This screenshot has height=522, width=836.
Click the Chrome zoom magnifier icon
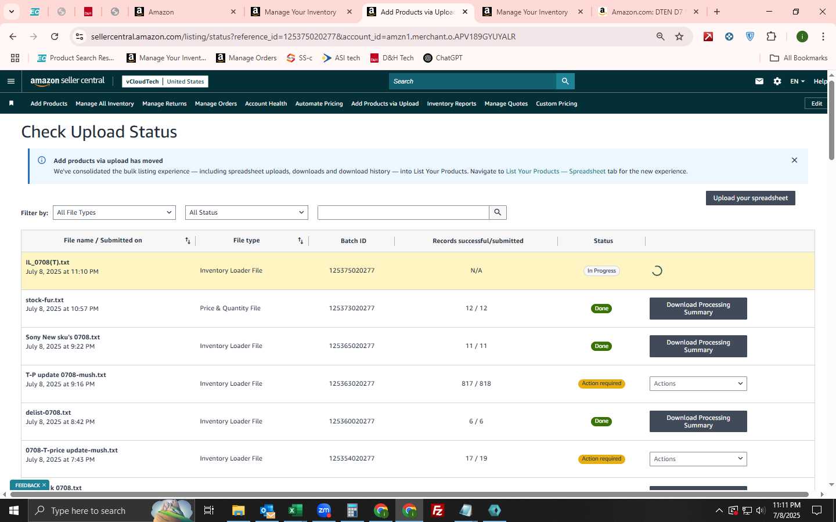tap(660, 37)
